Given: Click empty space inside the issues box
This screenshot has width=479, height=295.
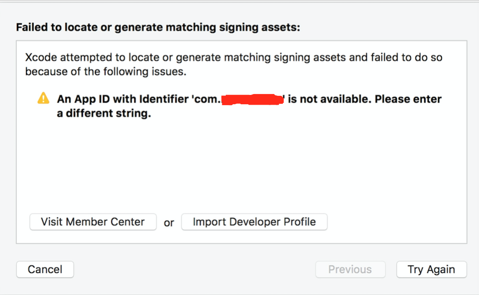Looking at the screenshot, I should tap(241, 165).
